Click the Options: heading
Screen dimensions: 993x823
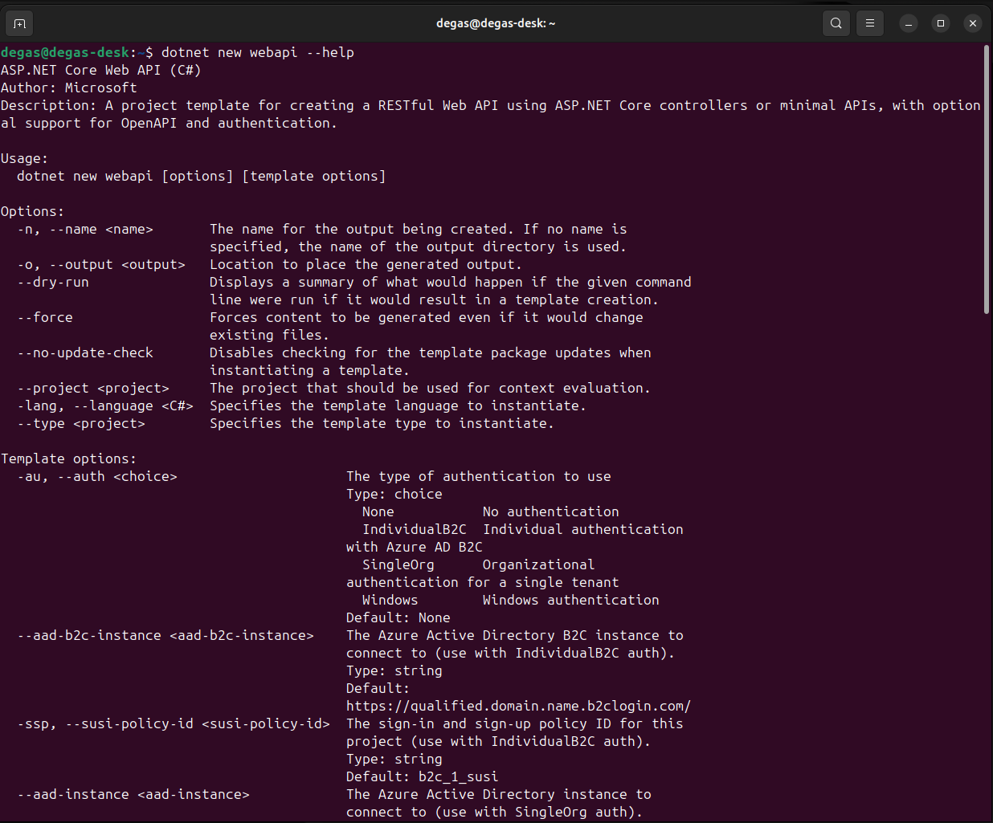click(33, 211)
